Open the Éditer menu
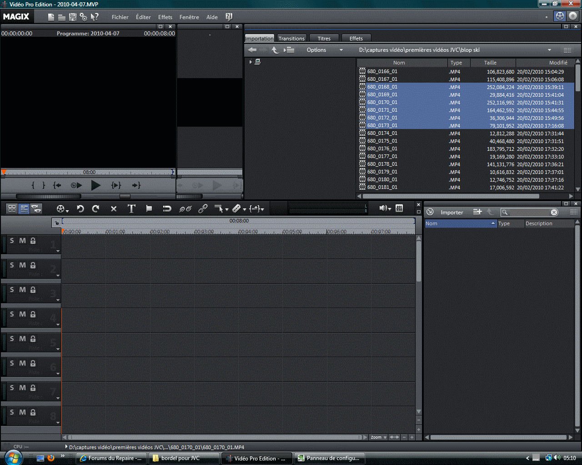Screen dimensions: 582x465 (143, 17)
